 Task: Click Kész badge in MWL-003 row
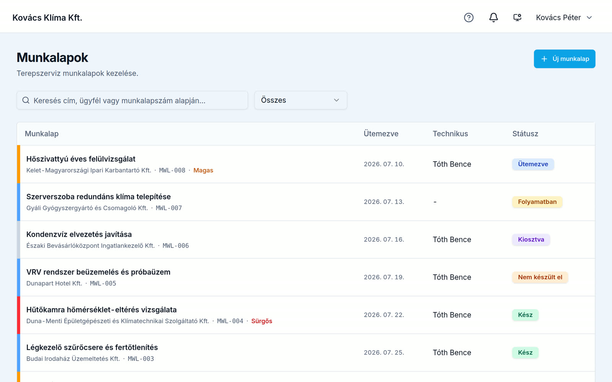click(525, 353)
